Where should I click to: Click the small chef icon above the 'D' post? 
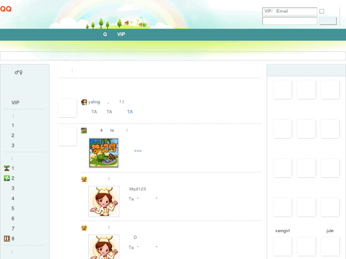[84, 228]
